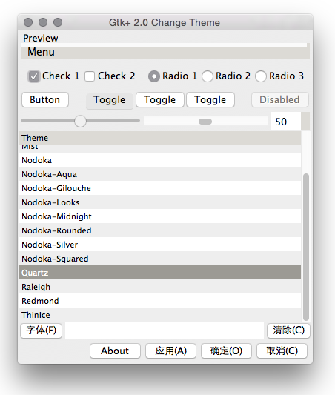335x395 pixels.
Task: Choose the Raleigh theme
Action: (160, 287)
